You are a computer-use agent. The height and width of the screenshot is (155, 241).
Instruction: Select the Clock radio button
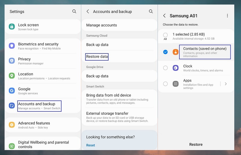(165, 68)
